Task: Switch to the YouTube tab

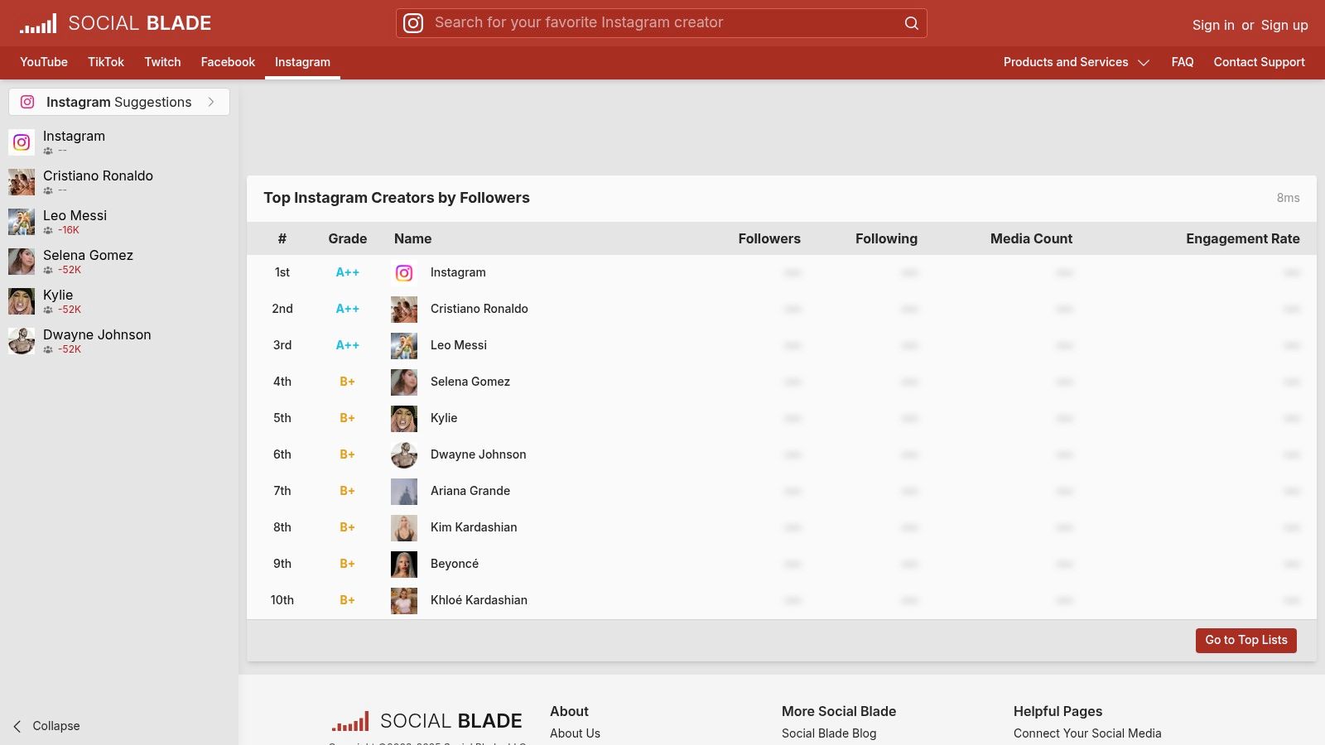Action: 44,62
